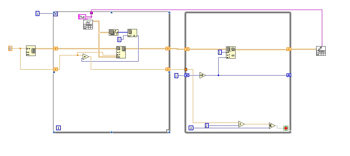The width and height of the screenshot is (350, 156).
Task: Select the For loop count N terminal
Action: click(55, 14)
